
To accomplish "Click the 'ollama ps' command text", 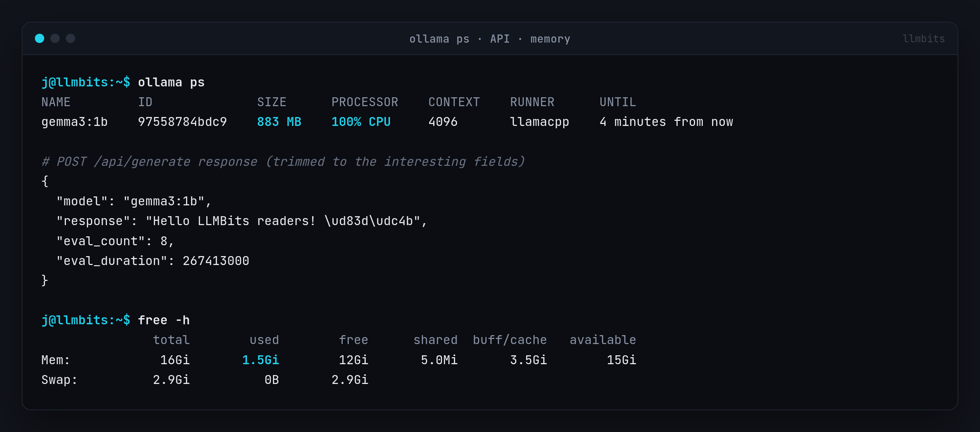I will (171, 82).
